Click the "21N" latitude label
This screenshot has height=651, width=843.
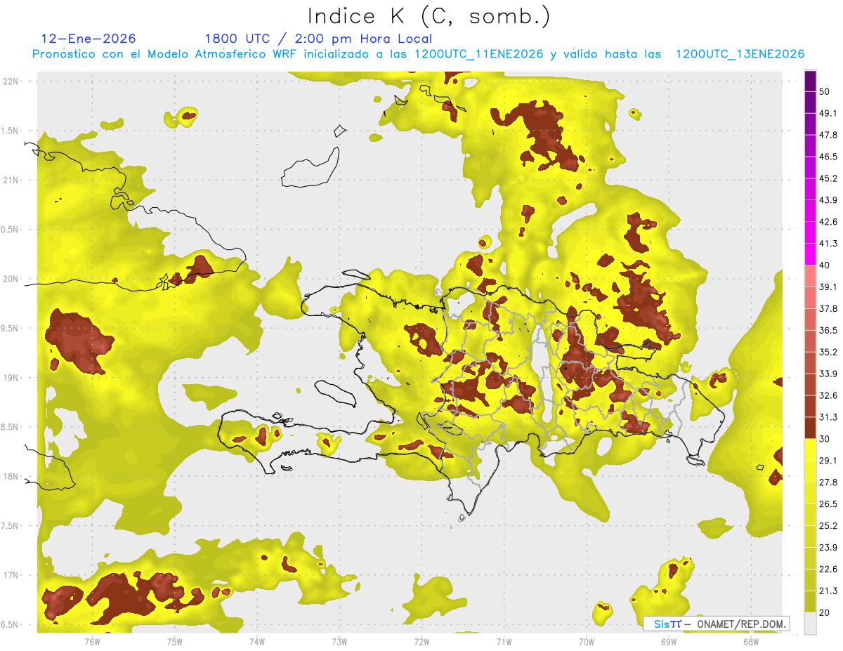[x=11, y=180]
